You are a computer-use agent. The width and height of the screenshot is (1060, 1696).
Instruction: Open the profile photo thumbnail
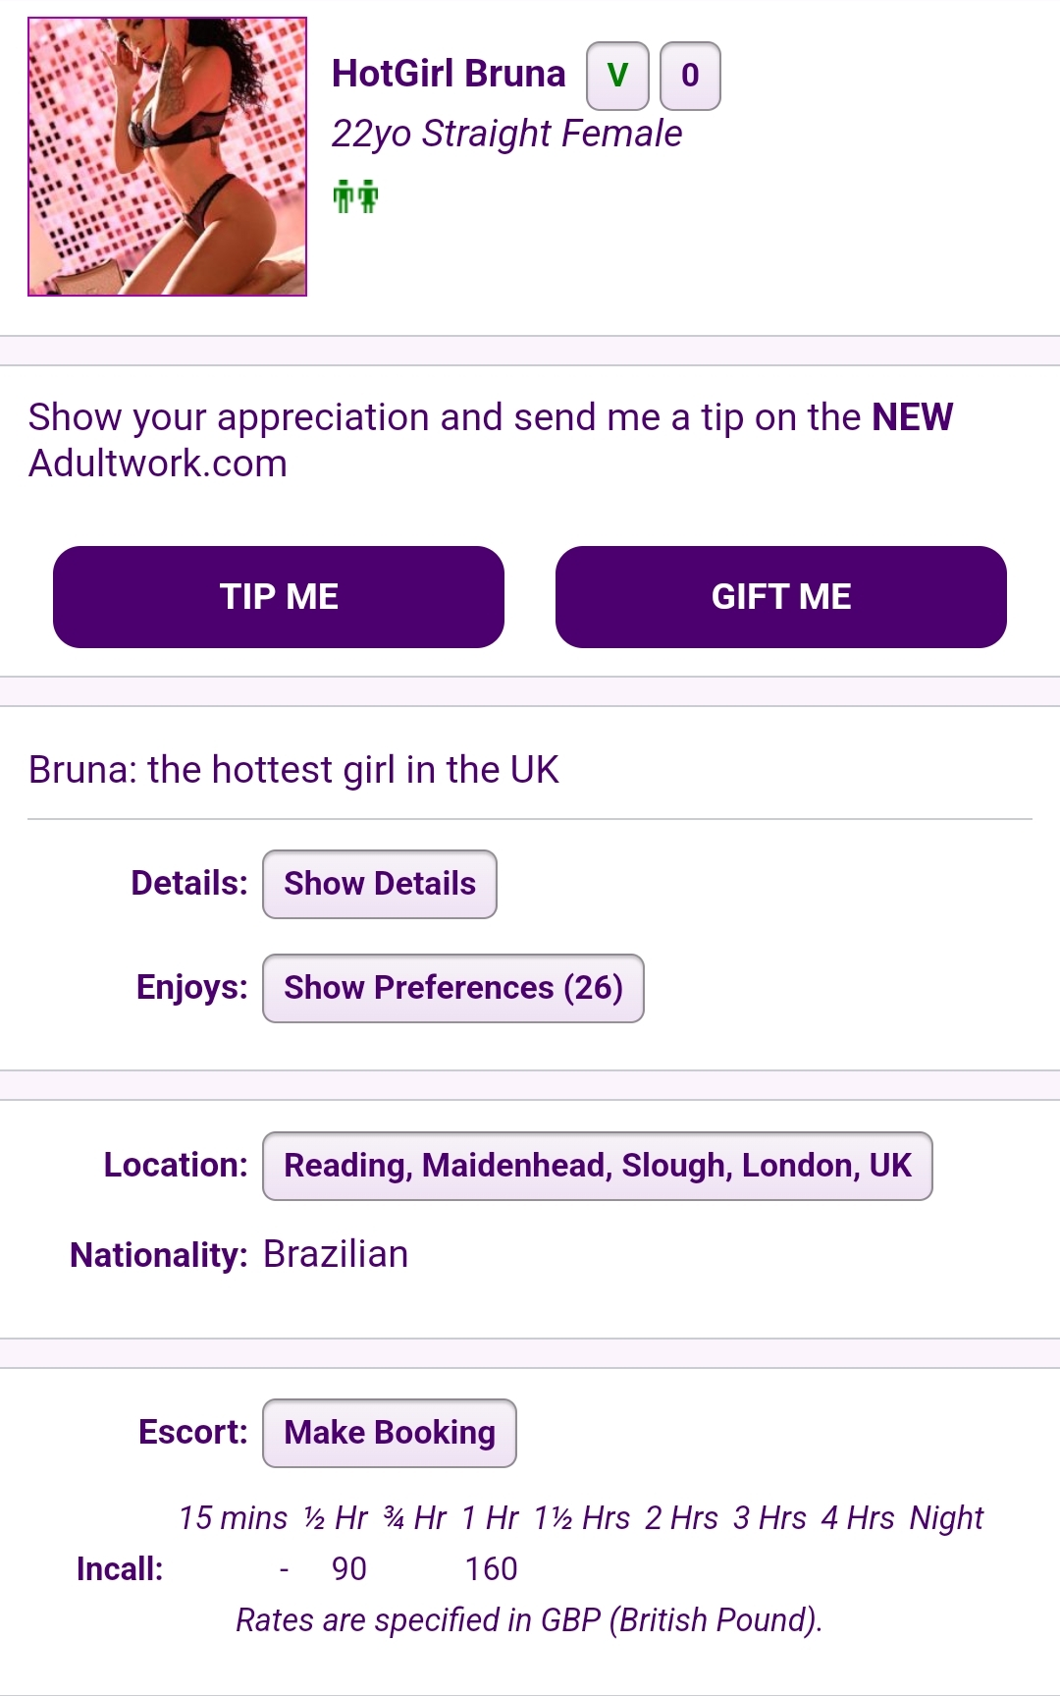167,156
